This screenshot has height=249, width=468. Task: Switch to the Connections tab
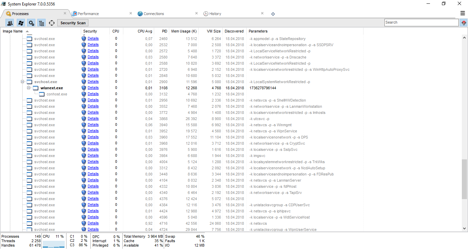[154, 14]
